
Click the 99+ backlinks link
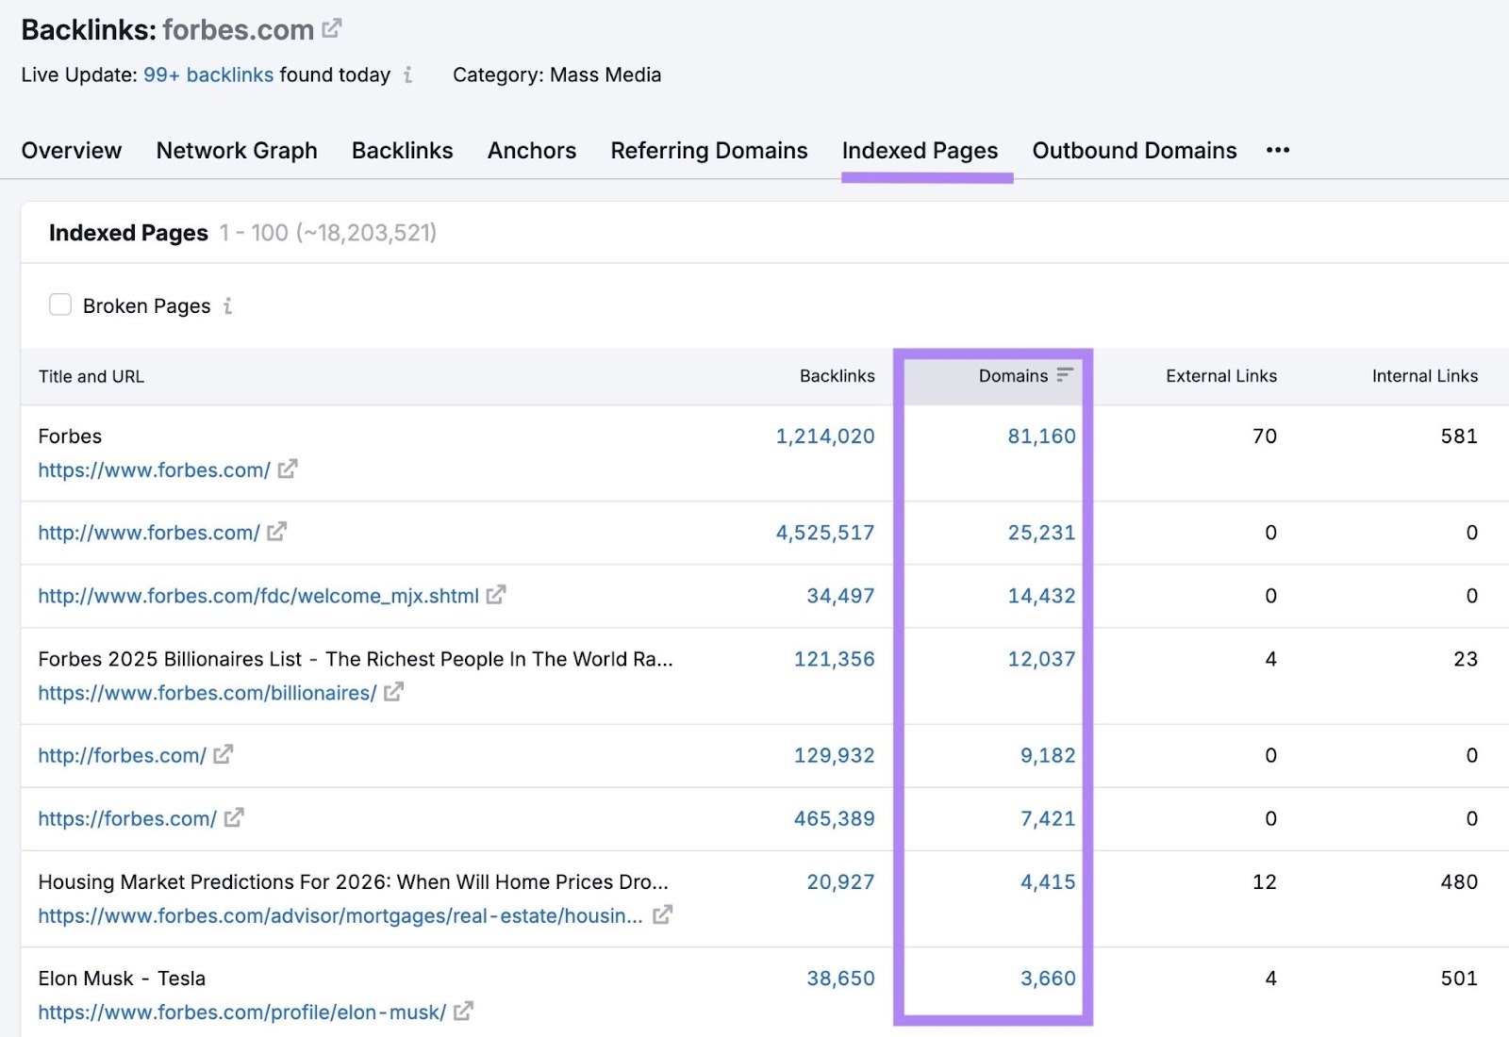(208, 74)
